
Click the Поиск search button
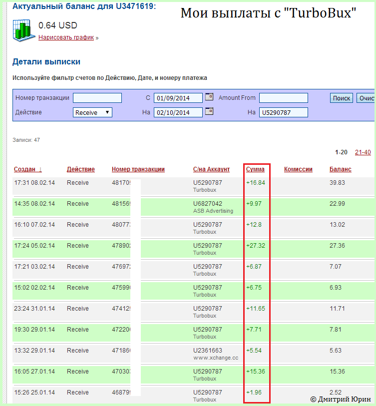pyautogui.click(x=342, y=98)
